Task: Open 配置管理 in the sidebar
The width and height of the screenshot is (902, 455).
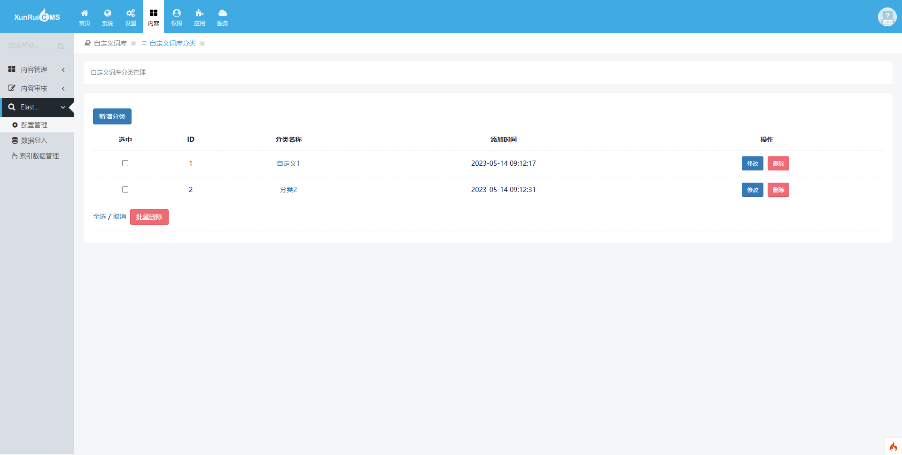Action: (x=37, y=125)
